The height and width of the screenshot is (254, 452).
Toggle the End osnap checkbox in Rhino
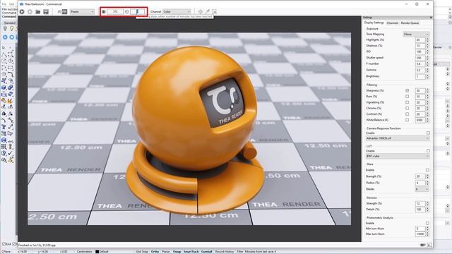(x=4, y=244)
